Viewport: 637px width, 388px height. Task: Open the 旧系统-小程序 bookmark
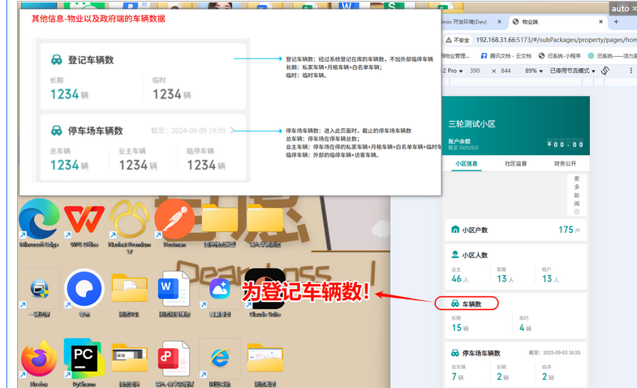coord(559,56)
